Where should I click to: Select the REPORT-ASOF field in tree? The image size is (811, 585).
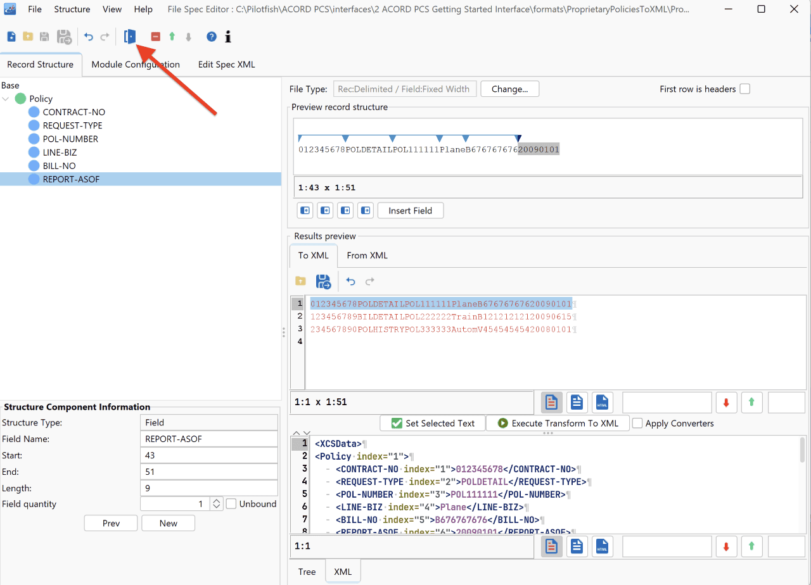point(71,179)
